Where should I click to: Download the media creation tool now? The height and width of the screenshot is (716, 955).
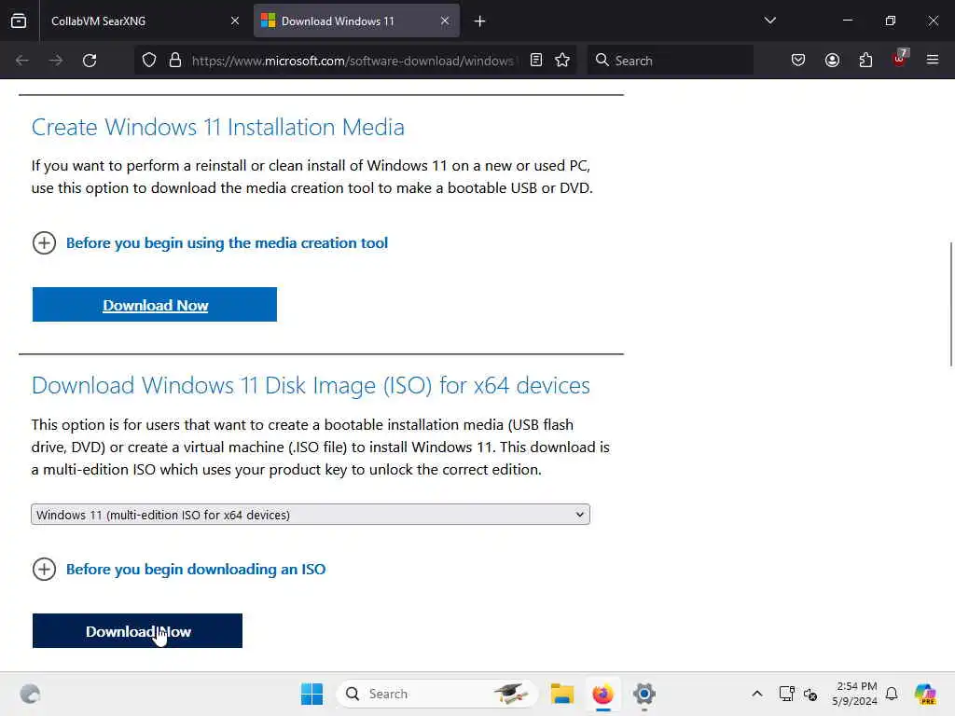155,305
